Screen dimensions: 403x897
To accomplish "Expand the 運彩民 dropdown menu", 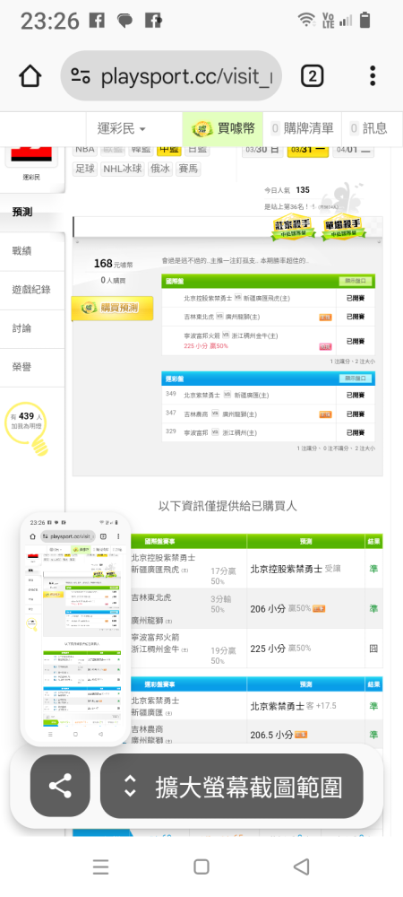I will pos(121,128).
